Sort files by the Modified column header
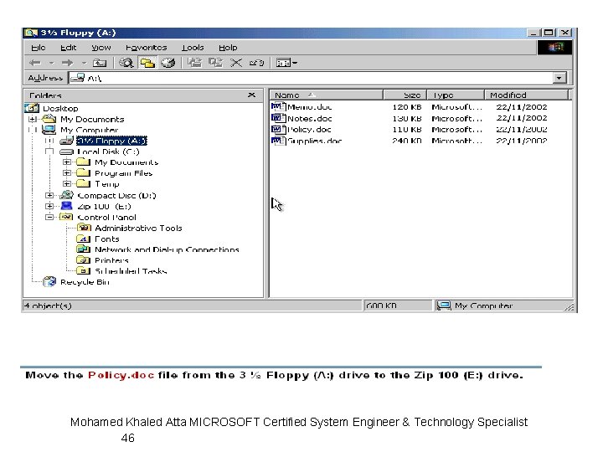The width and height of the screenshot is (603, 452). click(x=526, y=95)
